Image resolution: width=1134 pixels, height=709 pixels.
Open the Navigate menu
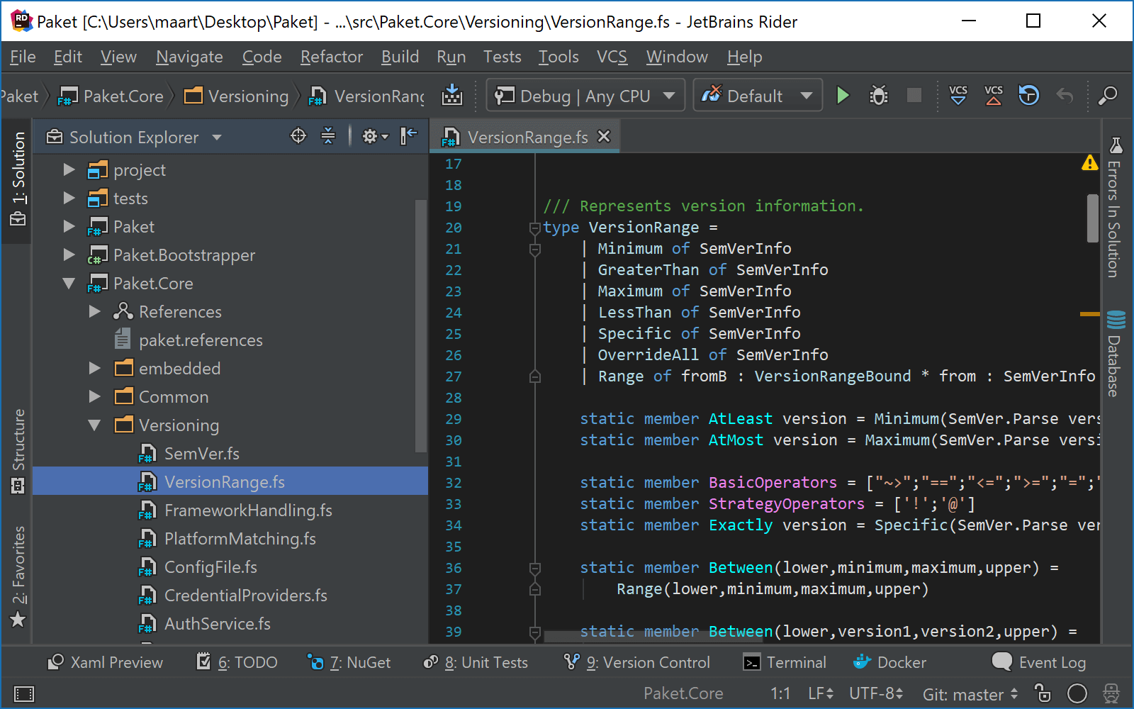189,57
